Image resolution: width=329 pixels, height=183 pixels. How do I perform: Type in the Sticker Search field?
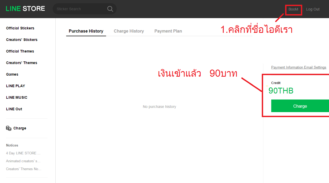click(x=80, y=9)
